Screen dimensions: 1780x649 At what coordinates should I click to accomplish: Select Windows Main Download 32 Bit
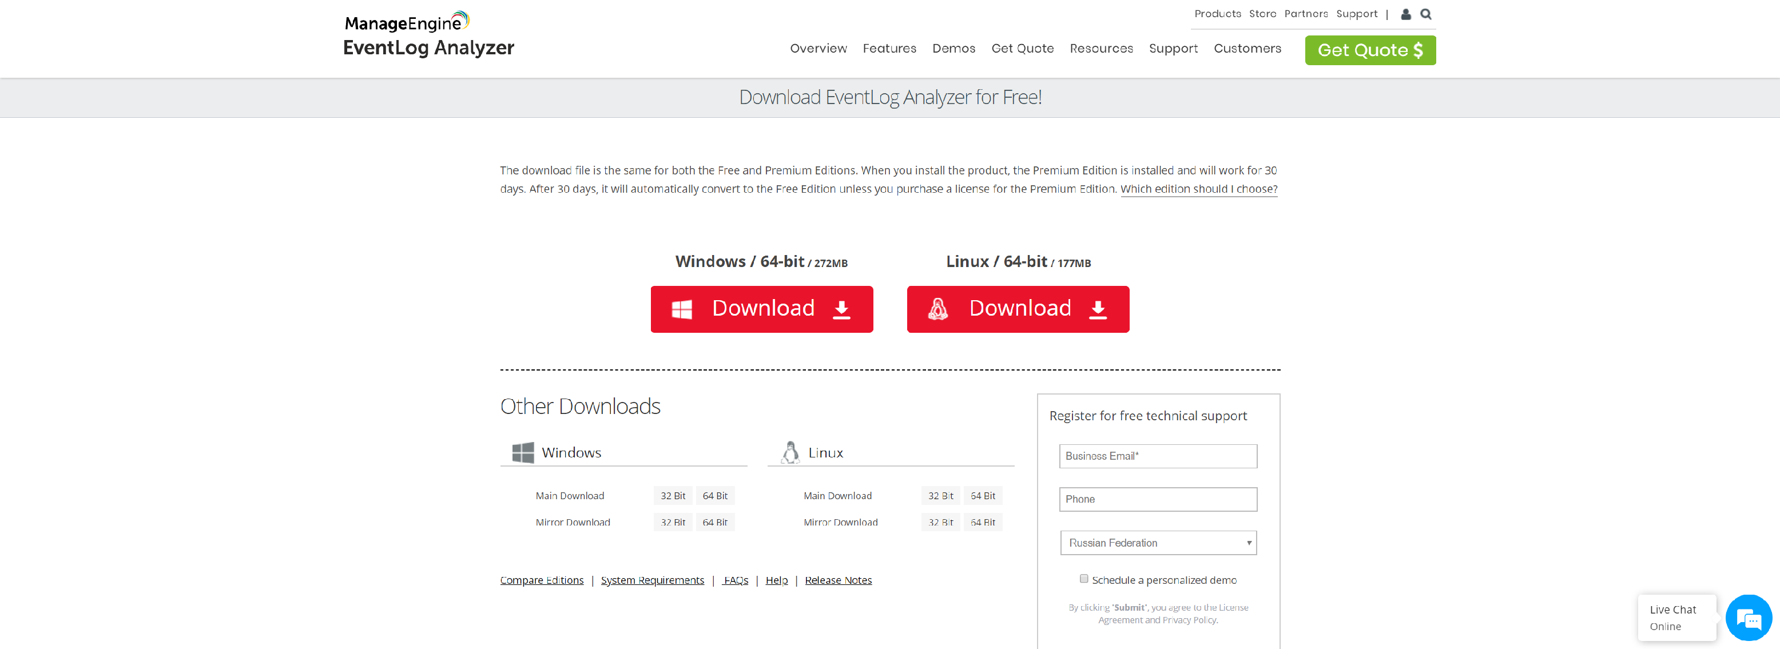[672, 496]
